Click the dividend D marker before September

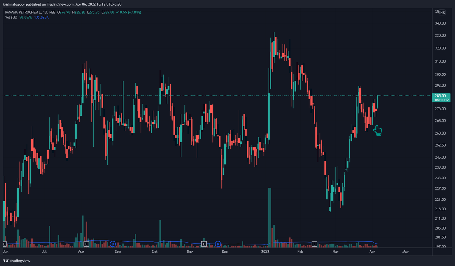[x=112, y=243]
